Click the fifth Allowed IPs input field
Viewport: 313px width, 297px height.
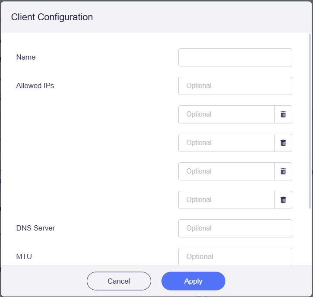pos(226,200)
